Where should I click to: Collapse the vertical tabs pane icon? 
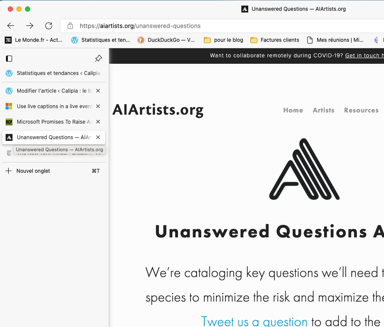coord(9,59)
